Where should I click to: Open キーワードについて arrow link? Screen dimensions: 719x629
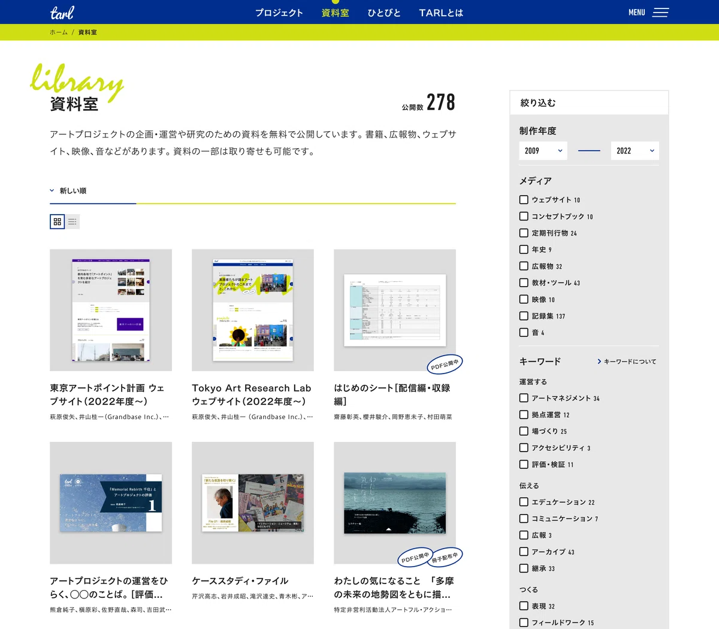[627, 362]
